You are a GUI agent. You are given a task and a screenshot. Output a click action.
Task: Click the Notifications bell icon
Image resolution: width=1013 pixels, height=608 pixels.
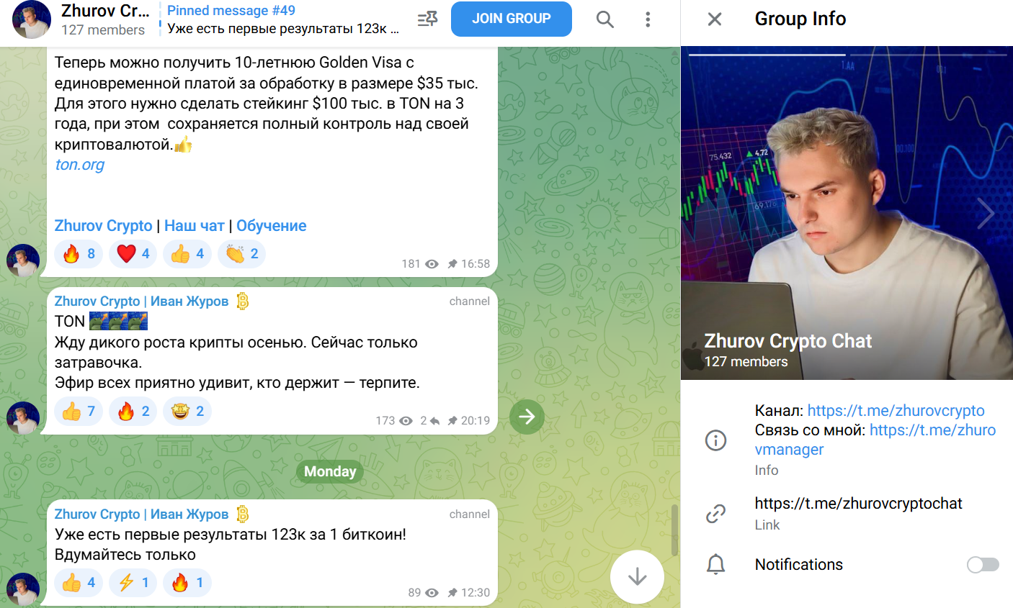pos(715,565)
